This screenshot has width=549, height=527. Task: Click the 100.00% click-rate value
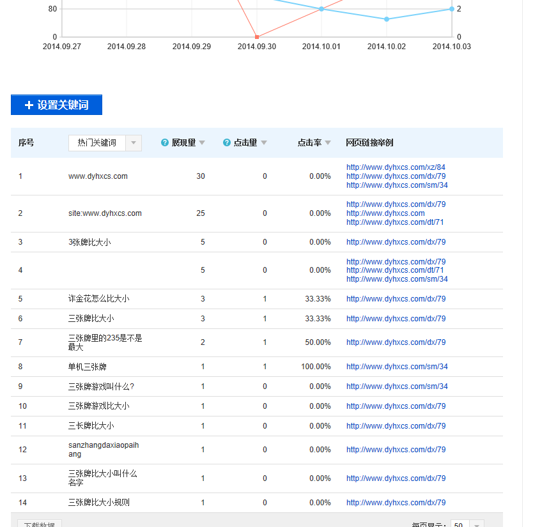pyautogui.click(x=316, y=367)
